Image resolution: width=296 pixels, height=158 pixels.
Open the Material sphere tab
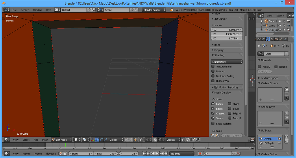(272, 39)
